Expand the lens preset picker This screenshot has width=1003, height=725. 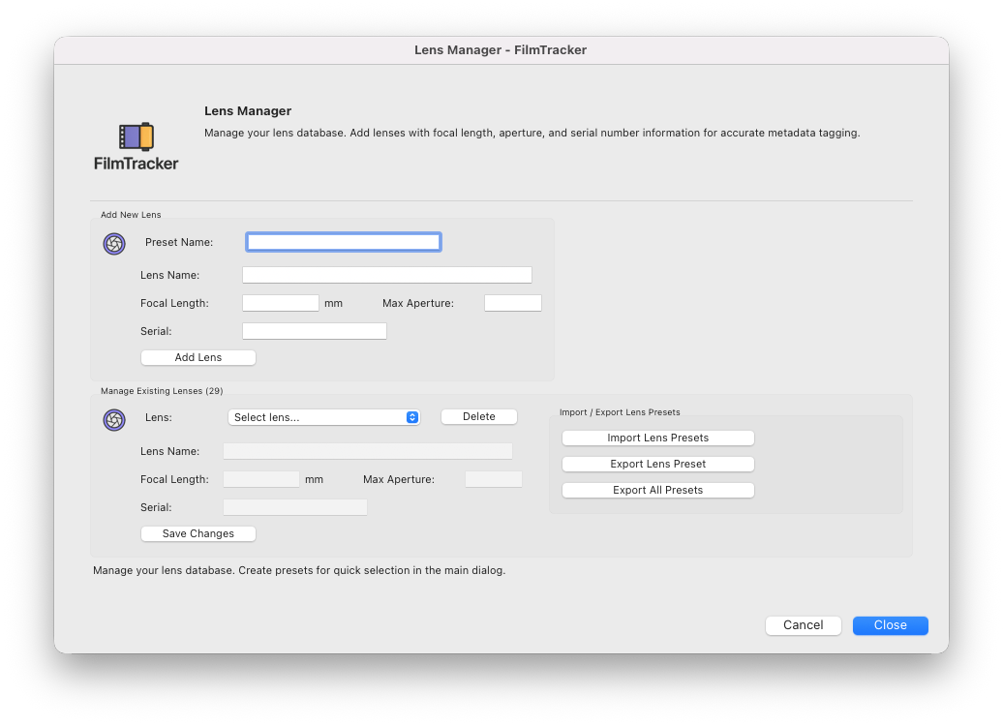[324, 416]
